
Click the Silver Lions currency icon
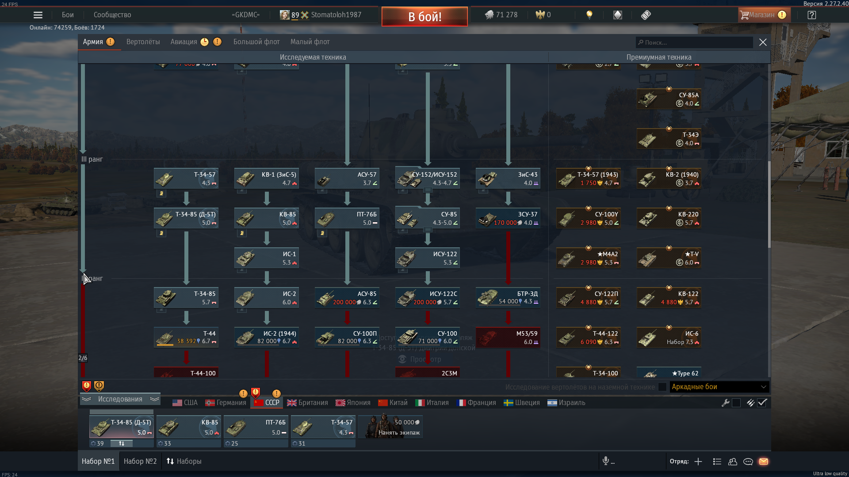[489, 15]
